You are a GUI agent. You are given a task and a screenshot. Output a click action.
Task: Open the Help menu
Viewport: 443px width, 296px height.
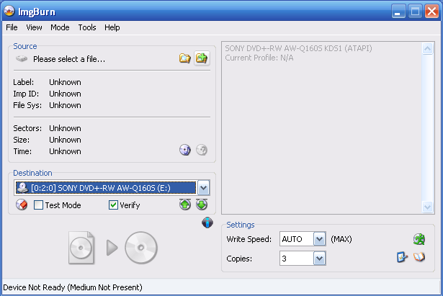112,27
